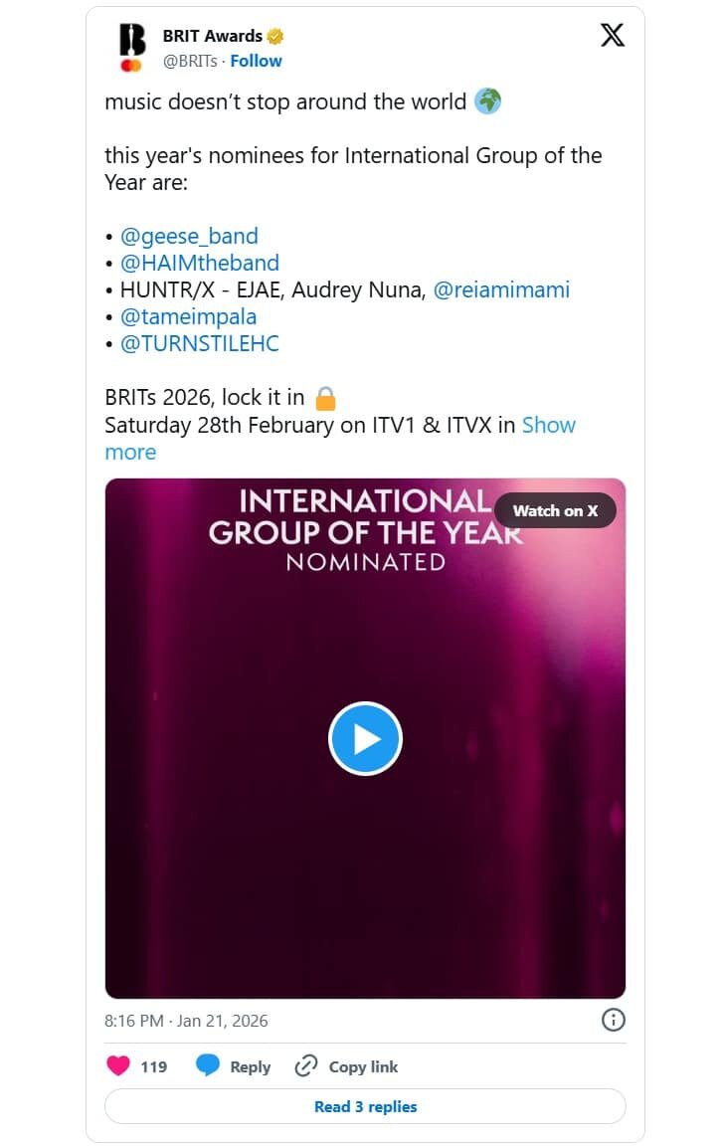This screenshot has width=724, height=1146.
Task: Expand the tweet with Show more
Action: (x=549, y=425)
